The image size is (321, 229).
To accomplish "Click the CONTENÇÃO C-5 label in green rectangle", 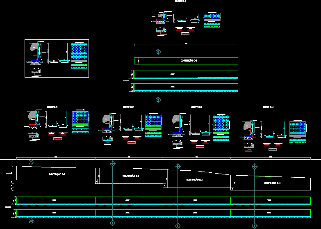I will point(189,61).
